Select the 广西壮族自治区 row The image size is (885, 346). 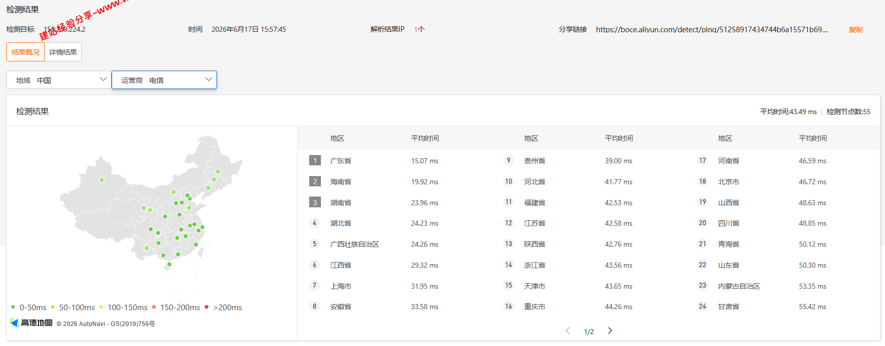pyautogui.click(x=395, y=244)
